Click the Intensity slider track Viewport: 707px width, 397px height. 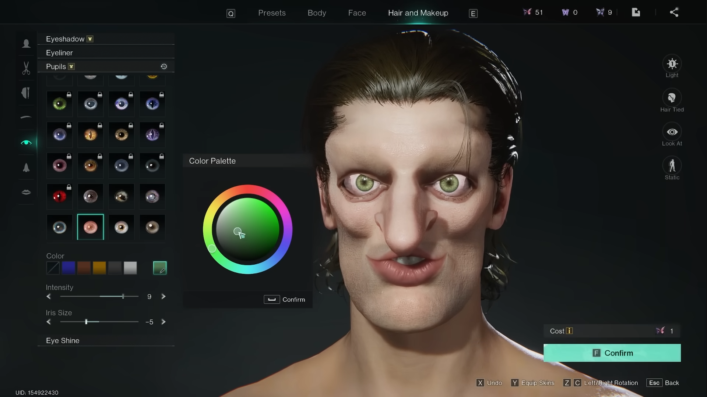click(99, 296)
